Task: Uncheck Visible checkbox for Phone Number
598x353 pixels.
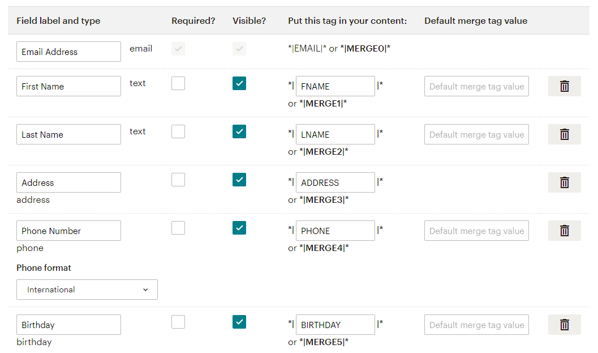Action: pos(239,228)
